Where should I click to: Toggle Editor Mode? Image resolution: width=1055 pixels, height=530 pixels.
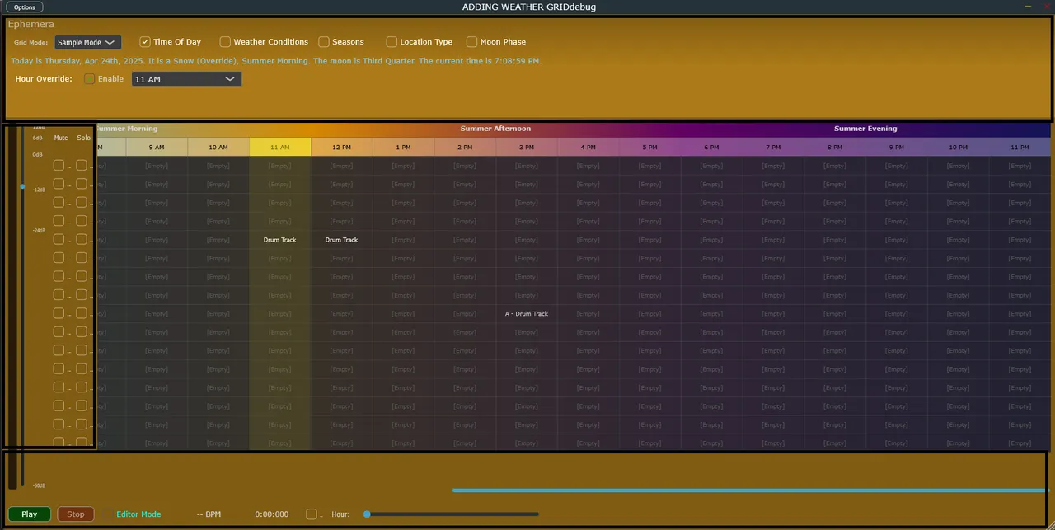[x=138, y=514]
